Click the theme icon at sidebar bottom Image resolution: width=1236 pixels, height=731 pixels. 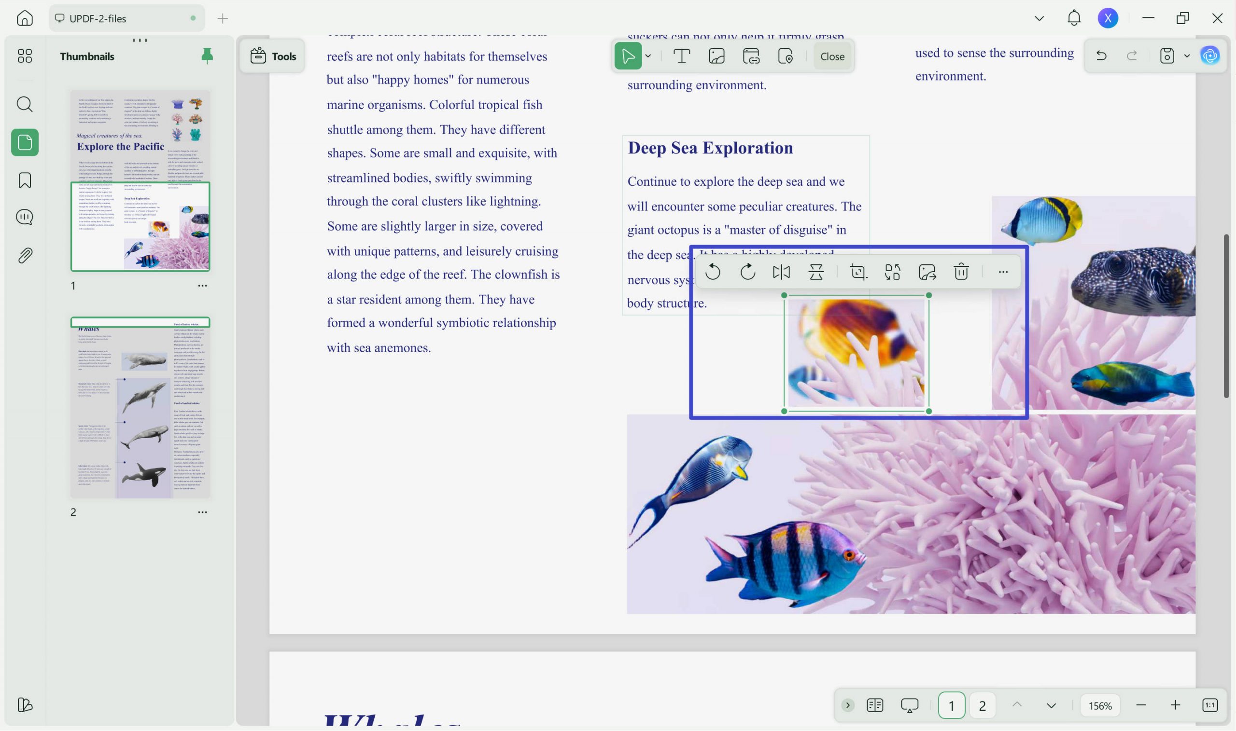point(25,704)
